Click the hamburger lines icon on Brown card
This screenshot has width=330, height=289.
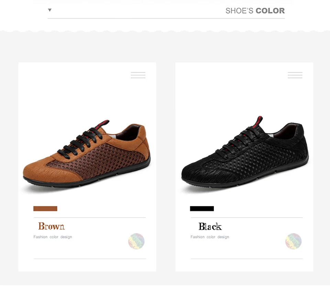(138, 75)
